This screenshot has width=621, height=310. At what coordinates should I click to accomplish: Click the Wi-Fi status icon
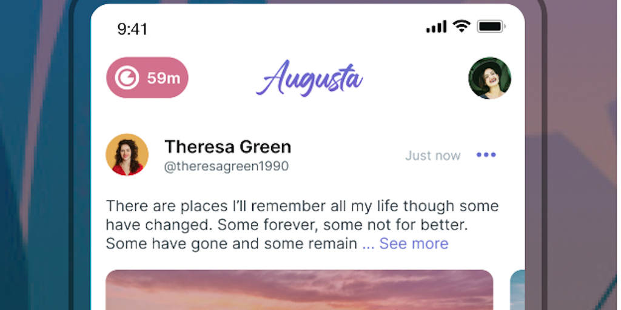tap(462, 27)
